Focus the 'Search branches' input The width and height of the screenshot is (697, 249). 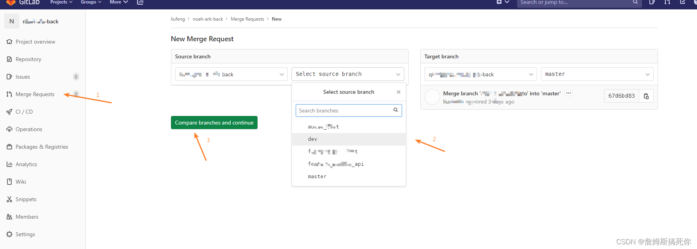pos(348,110)
